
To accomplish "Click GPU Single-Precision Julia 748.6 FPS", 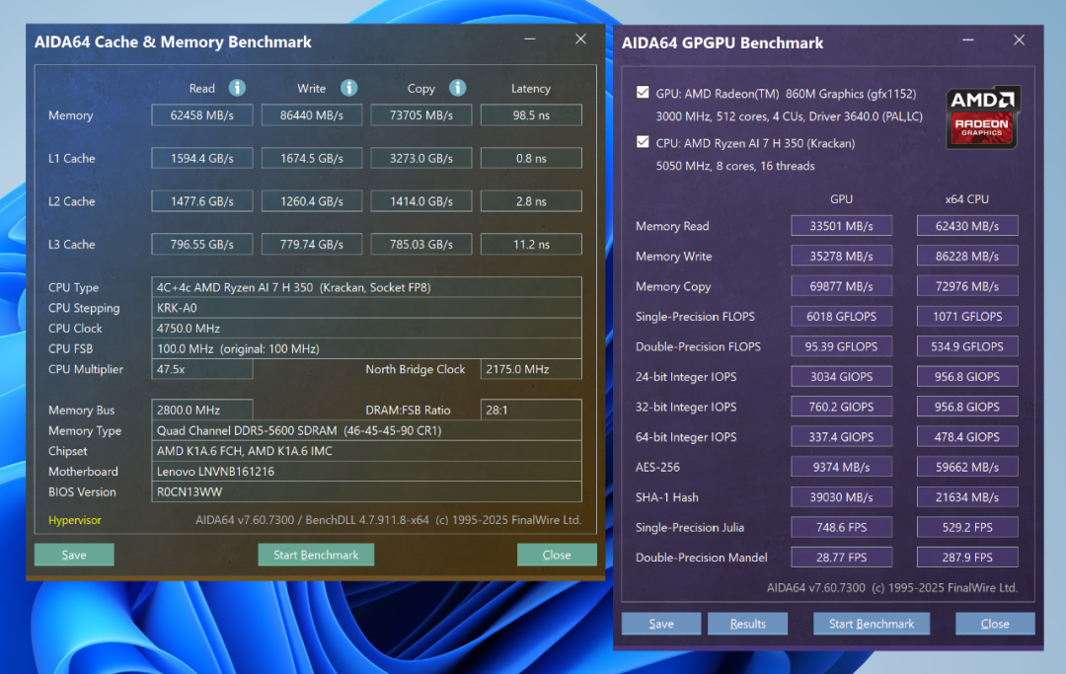I will pos(841,527).
